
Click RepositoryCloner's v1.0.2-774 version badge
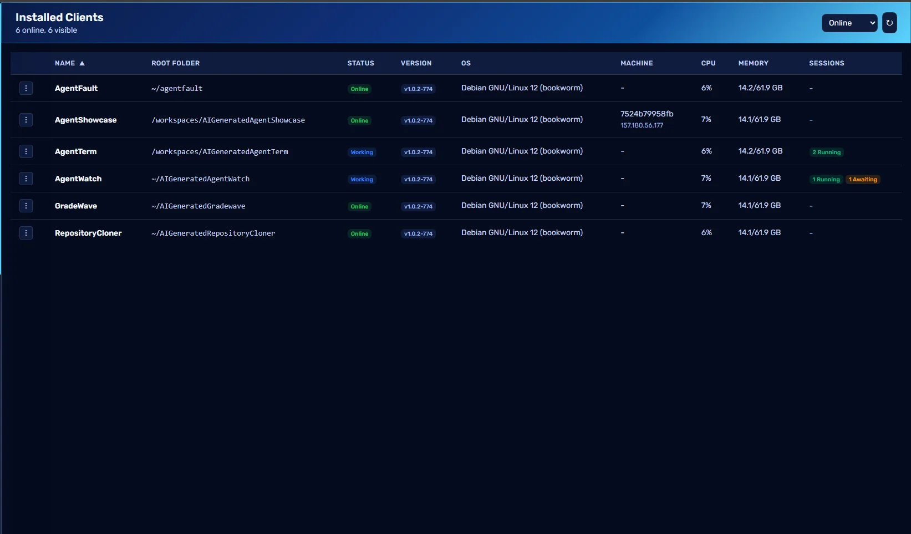tap(418, 233)
